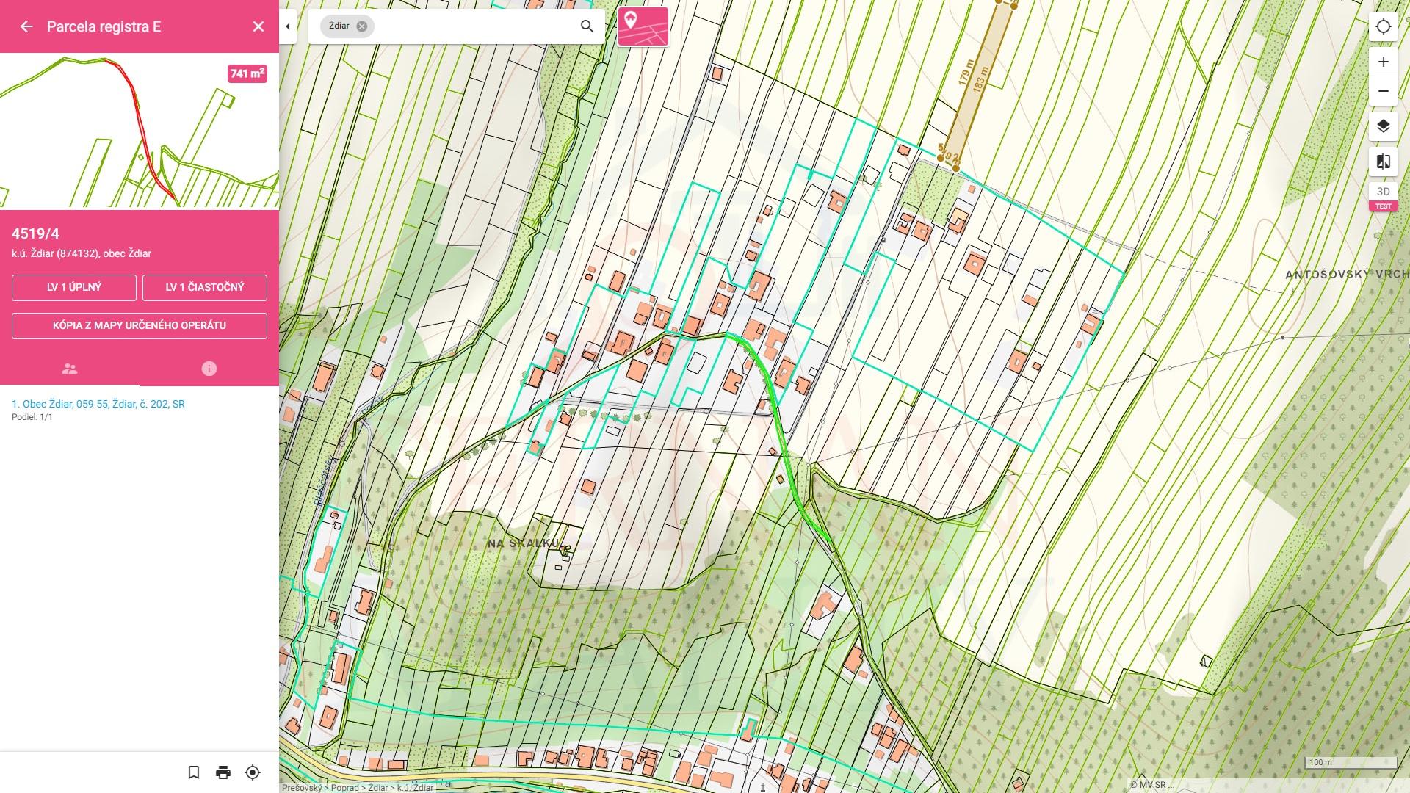The width and height of the screenshot is (1410, 793).
Task: Collapse the side panel with the arrow handle
Action: tap(288, 26)
